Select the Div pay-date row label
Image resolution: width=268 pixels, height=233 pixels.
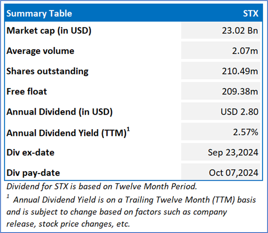[33, 172]
